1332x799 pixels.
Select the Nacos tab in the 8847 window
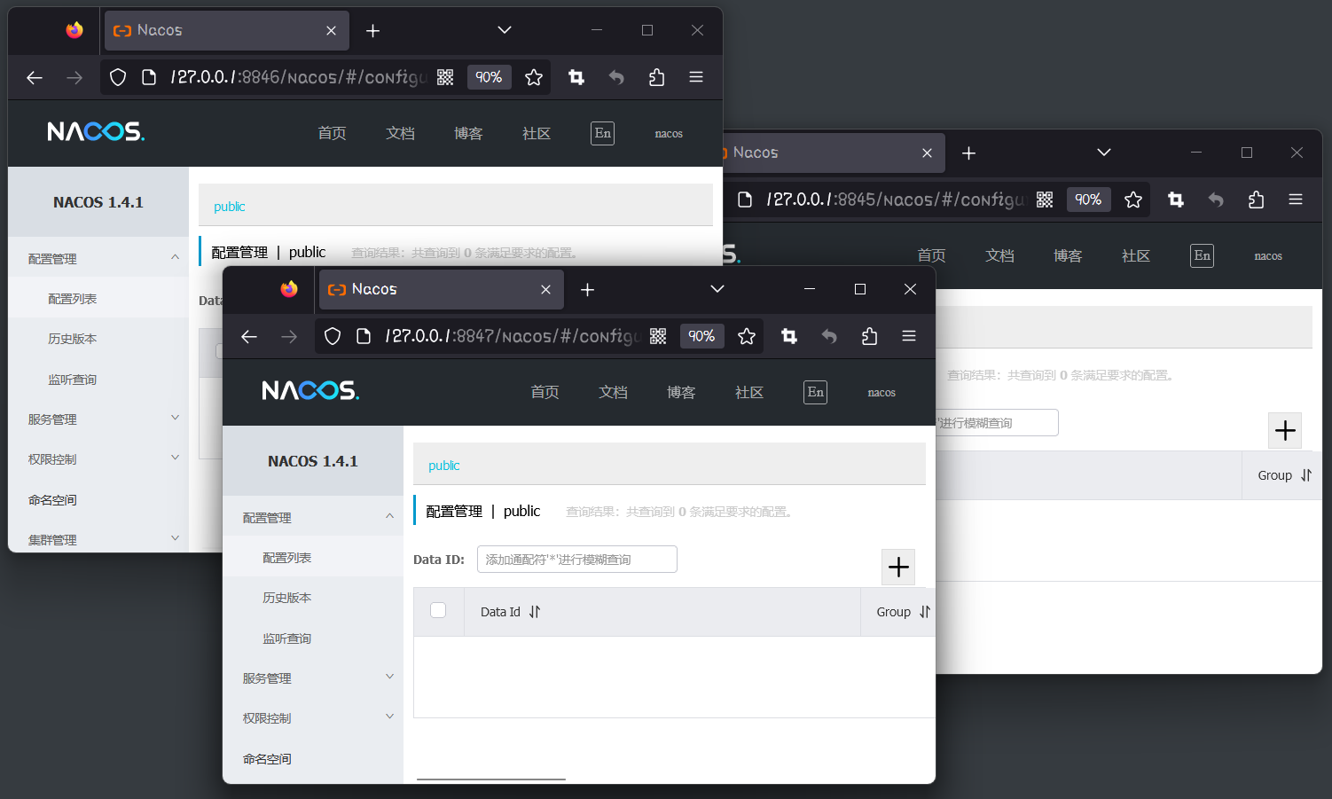[x=441, y=290]
